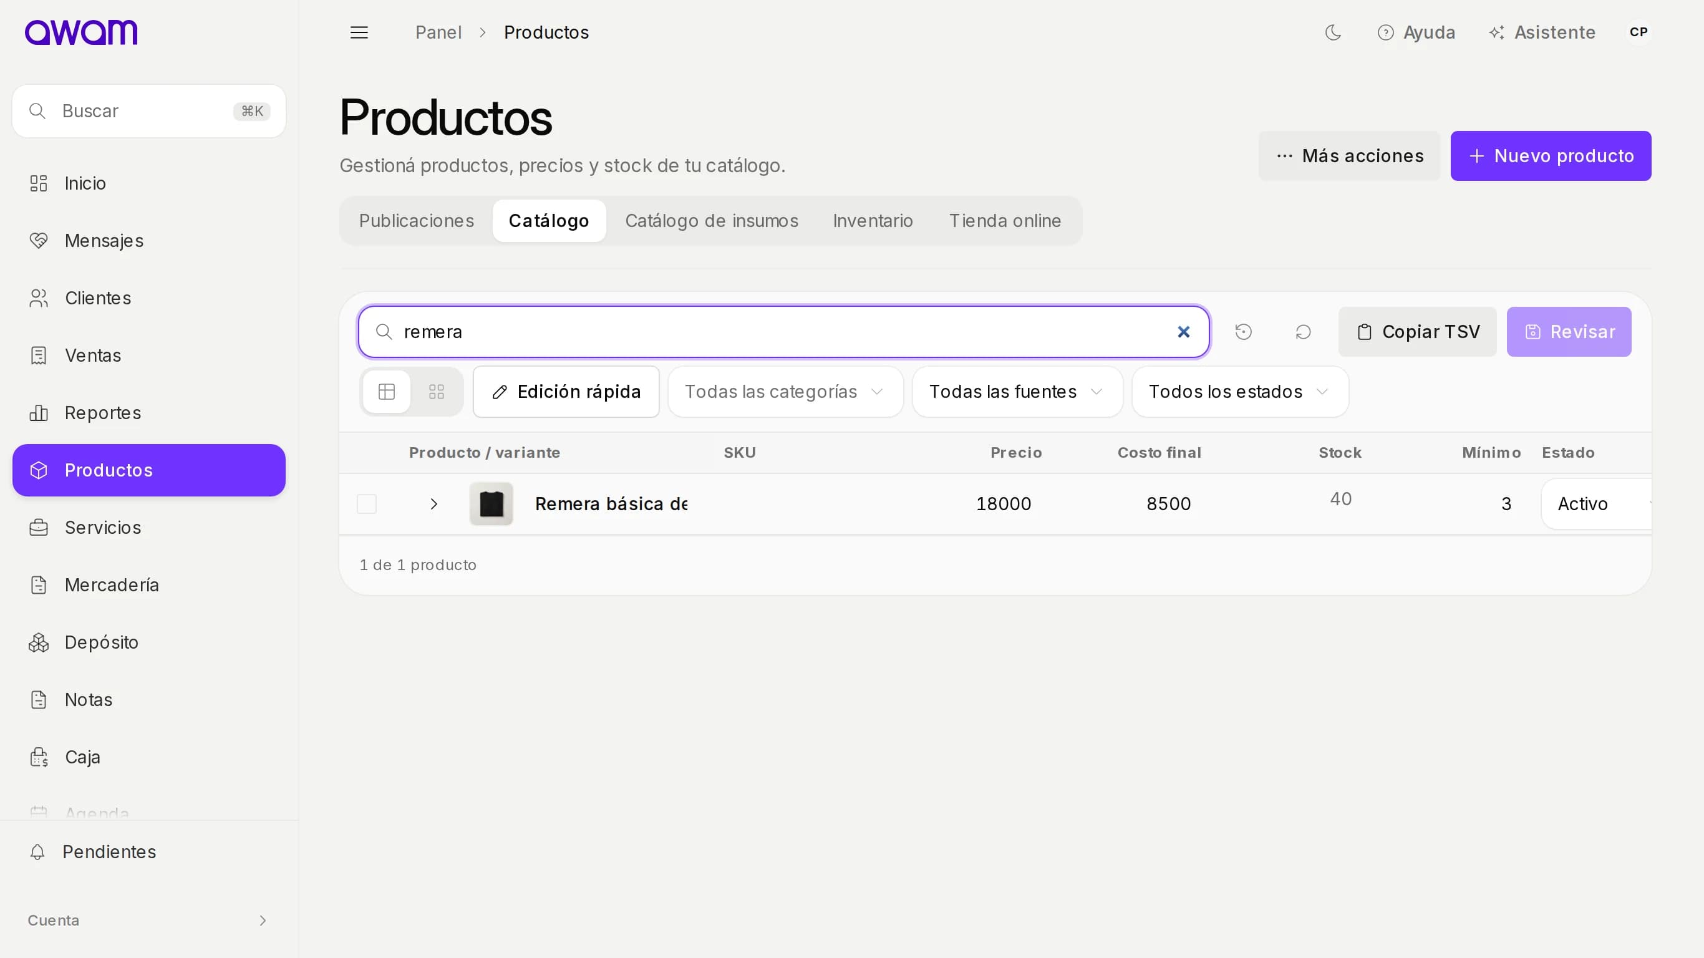
Task: Open Servicios section
Action: [149, 528]
